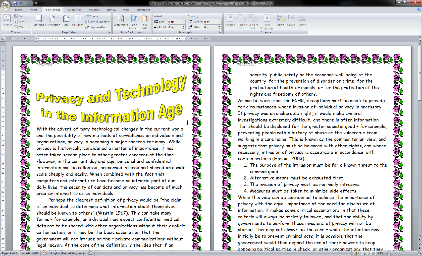
Task: Expand the Breaks dropdown
Action: click(x=93, y=16)
